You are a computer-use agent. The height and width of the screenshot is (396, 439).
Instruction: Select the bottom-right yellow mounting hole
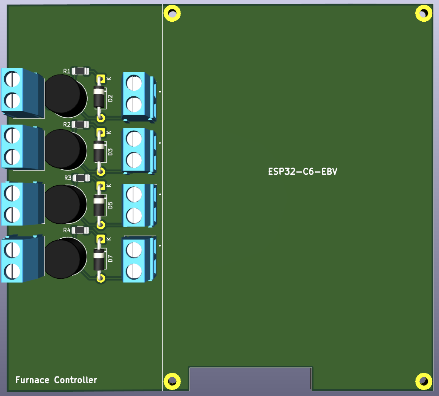(424, 381)
